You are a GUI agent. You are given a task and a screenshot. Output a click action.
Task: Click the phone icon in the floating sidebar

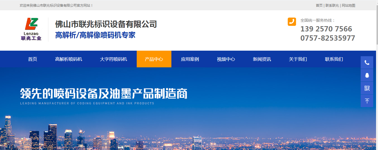tap(367, 63)
